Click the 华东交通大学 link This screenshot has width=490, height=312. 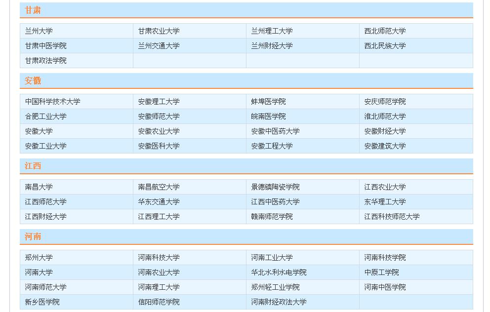tap(159, 202)
